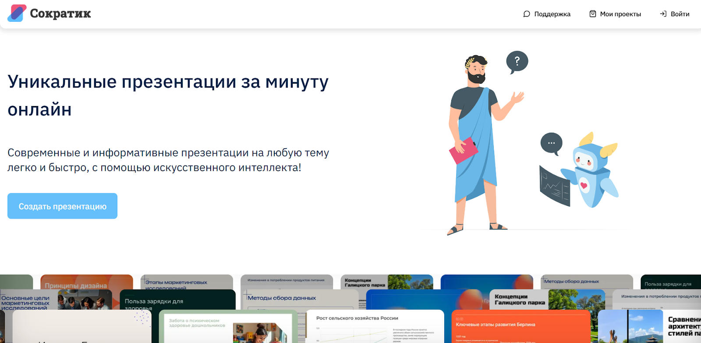Click the Сократик logo icon
The height and width of the screenshot is (343, 701).
click(x=17, y=13)
